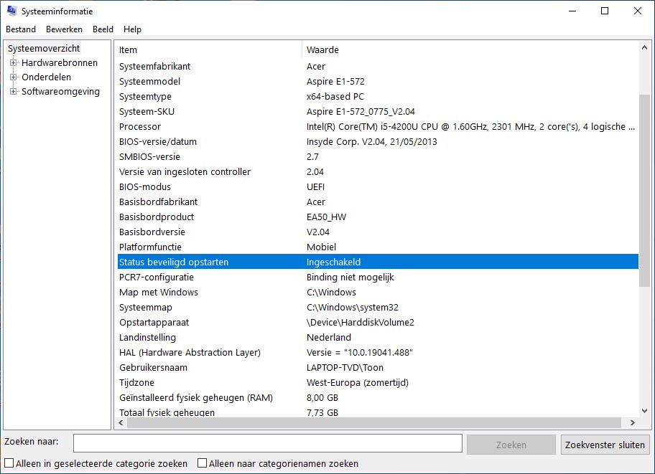Screen dimensions: 655x474
Task: Click the Systeeminformatie app icon in title bar
Action: click(x=11, y=11)
